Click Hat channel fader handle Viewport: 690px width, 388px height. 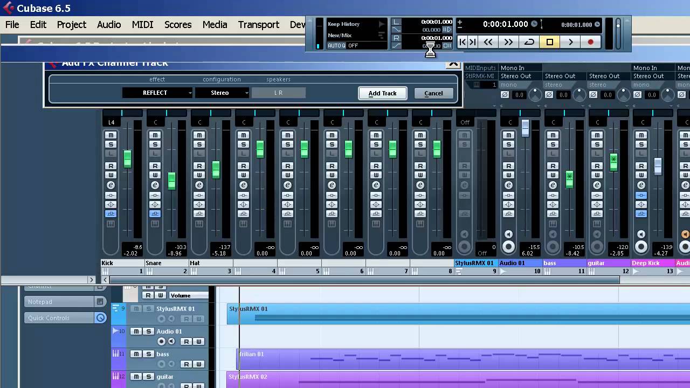216,169
